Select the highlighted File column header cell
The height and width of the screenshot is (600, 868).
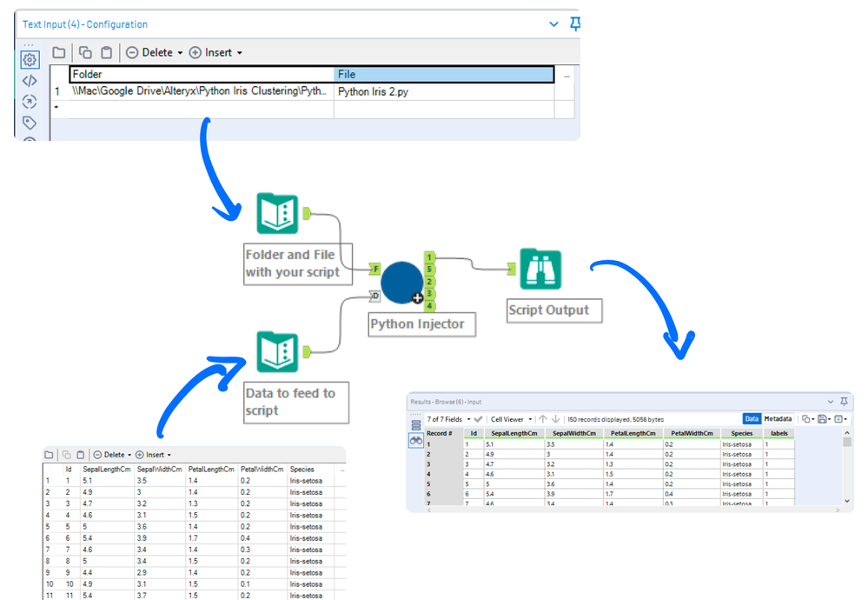pos(444,74)
